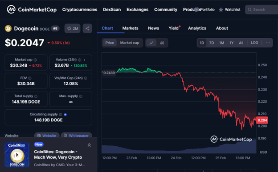
Task: Add Dogecoin to watchlist star button
Action: click(x=72, y=28)
